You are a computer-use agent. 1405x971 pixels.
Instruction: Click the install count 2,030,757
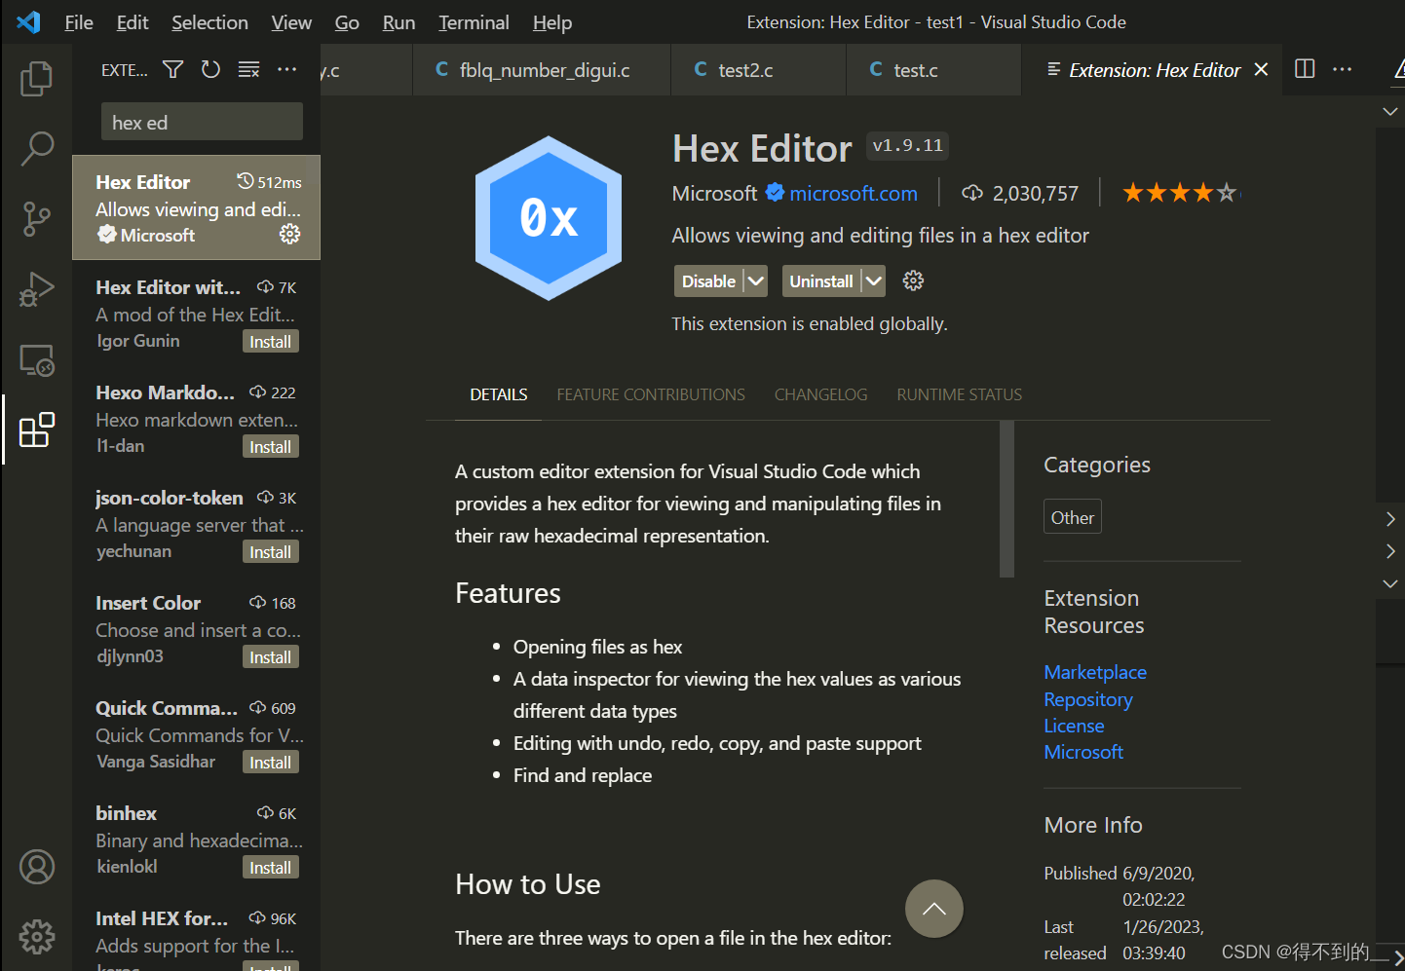tap(1020, 193)
